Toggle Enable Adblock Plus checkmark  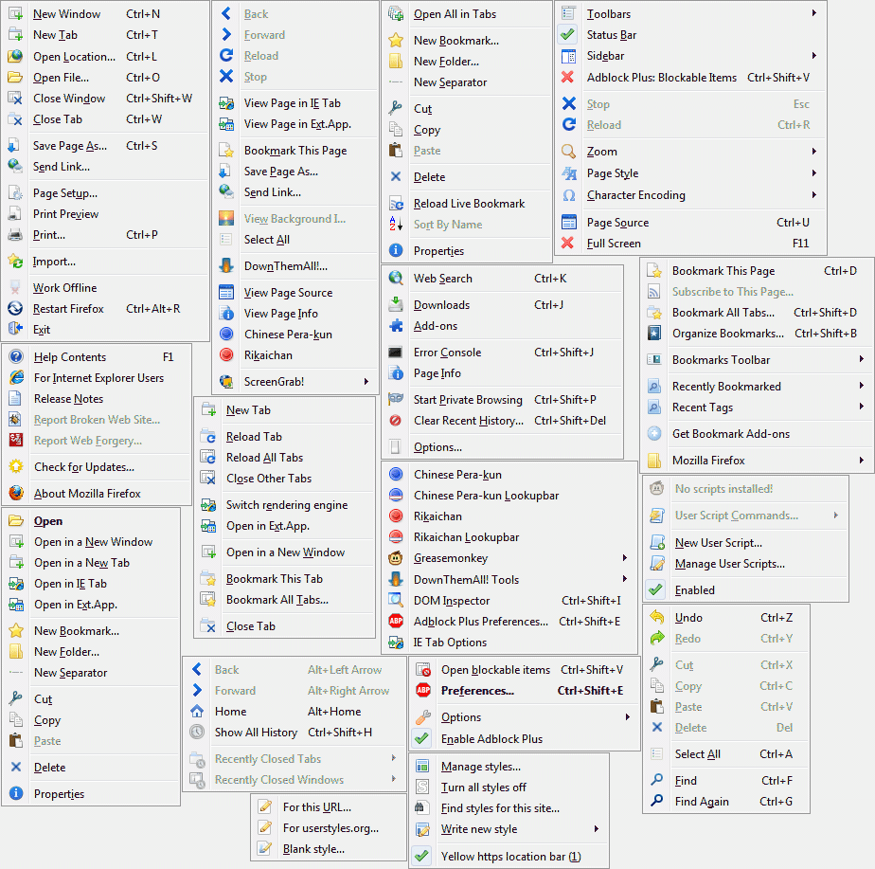click(x=422, y=738)
